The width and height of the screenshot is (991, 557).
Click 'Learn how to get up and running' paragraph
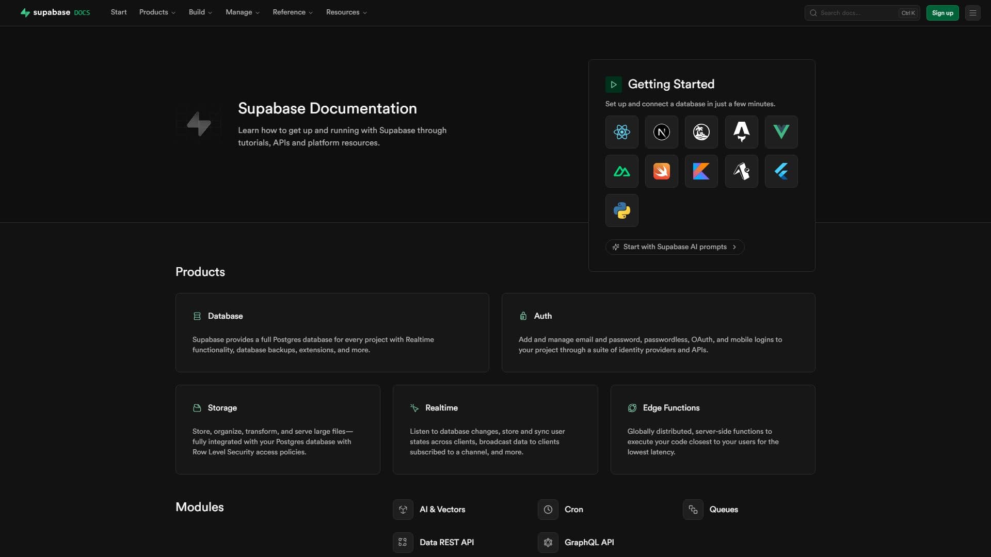click(x=342, y=137)
